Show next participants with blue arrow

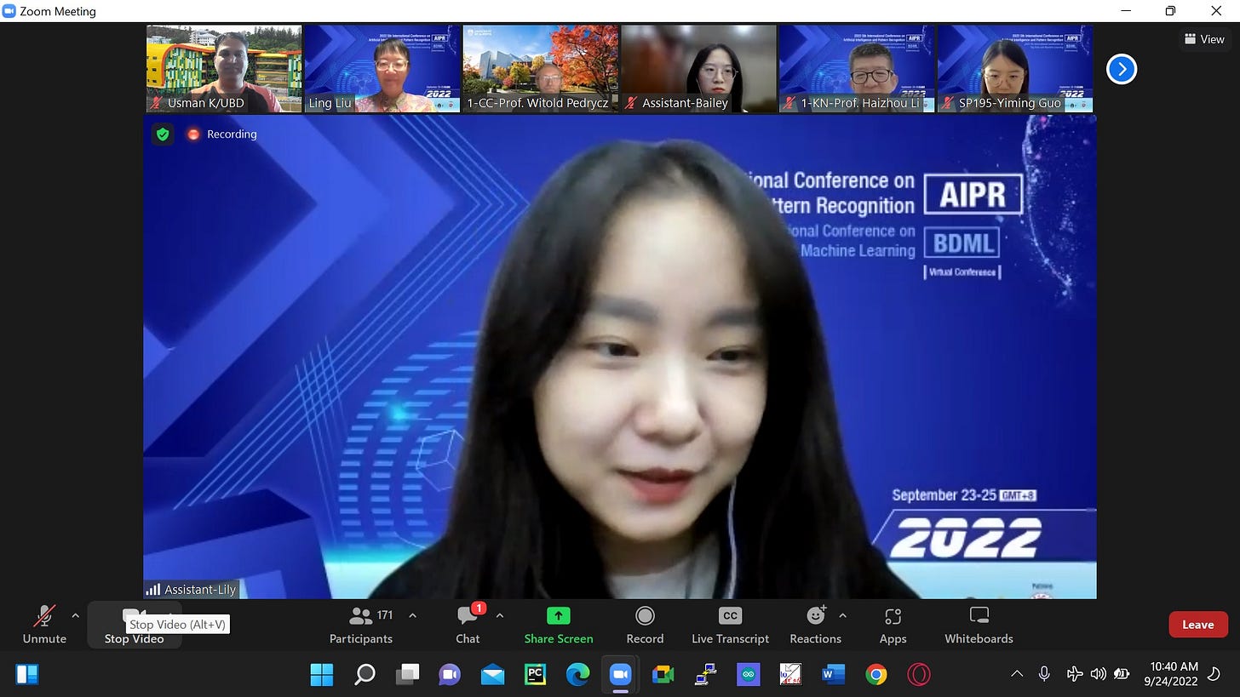[x=1122, y=69]
